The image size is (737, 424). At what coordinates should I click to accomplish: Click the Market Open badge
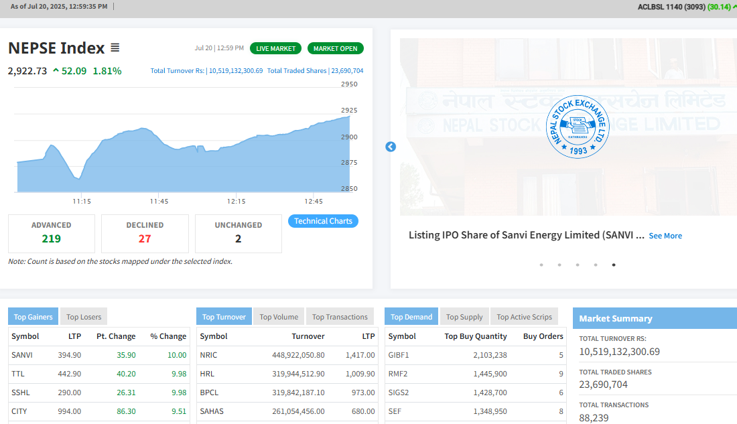pos(336,48)
